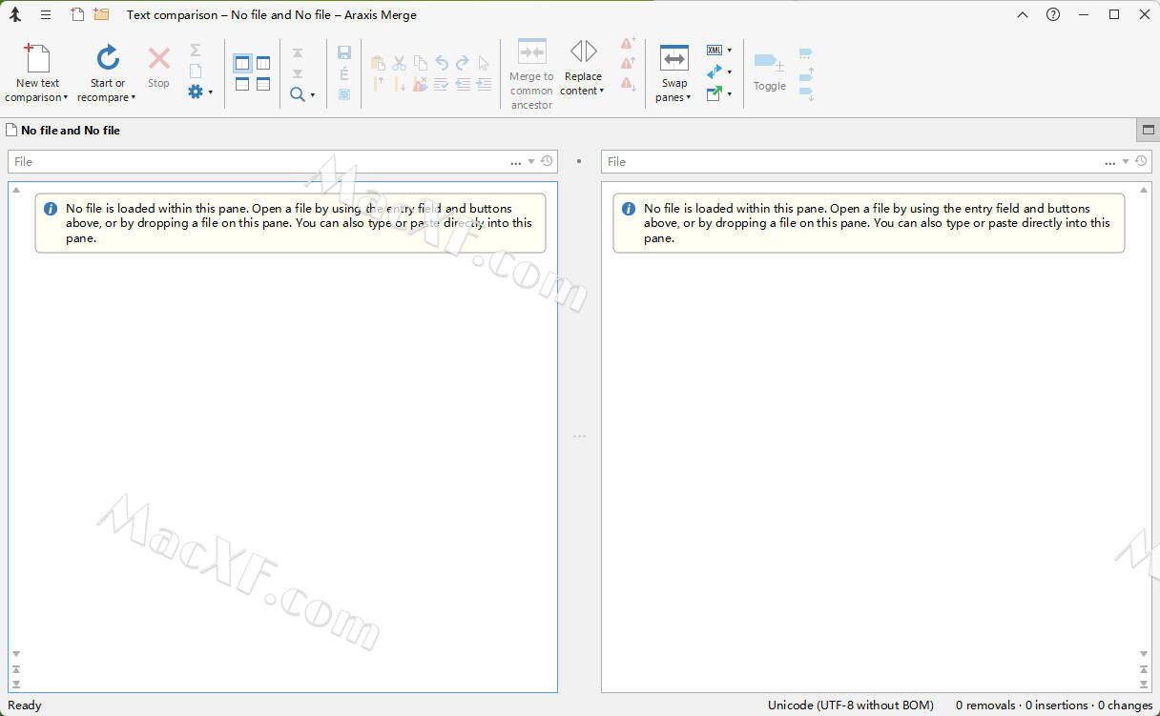
Task: Click Merge to common ancestor
Action: pos(531,74)
